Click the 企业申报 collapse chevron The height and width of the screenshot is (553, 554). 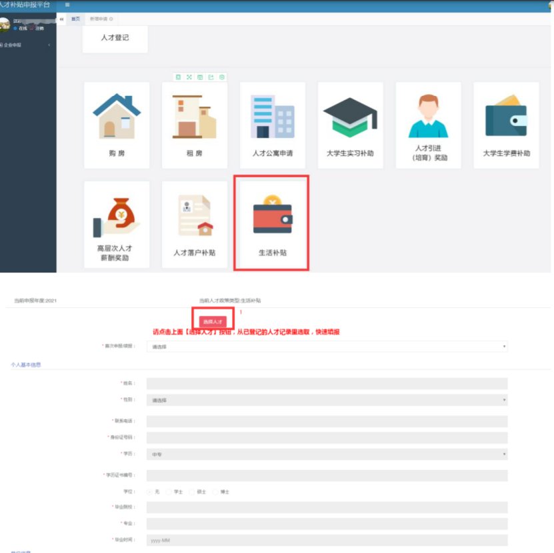pyautogui.click(x=49, y=45)
